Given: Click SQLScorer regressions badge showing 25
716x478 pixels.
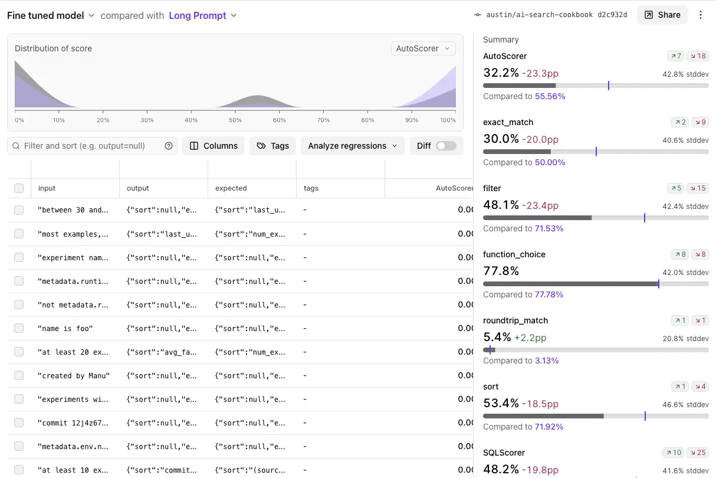Looking at the screenshot, I should (x=698, y=453).
